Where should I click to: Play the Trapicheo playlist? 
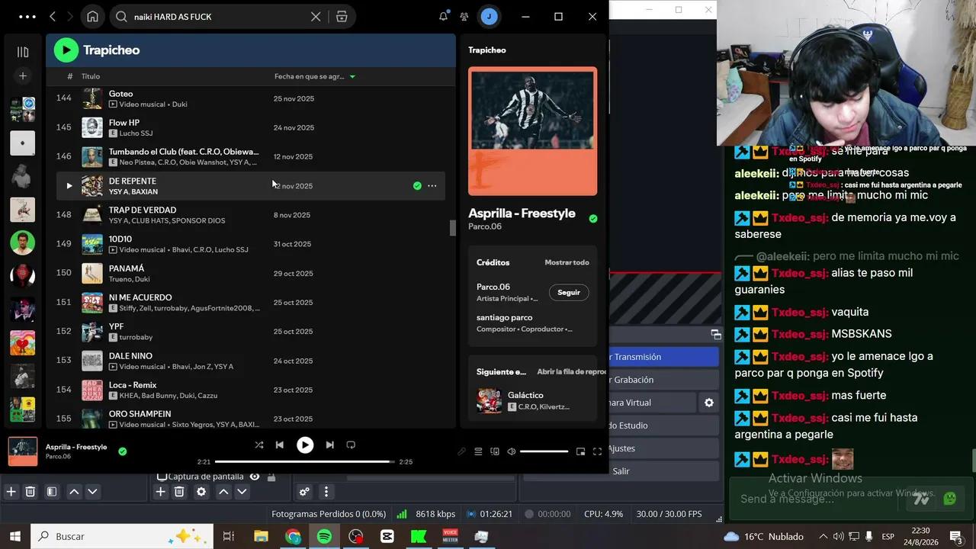[x=66, y=50]
